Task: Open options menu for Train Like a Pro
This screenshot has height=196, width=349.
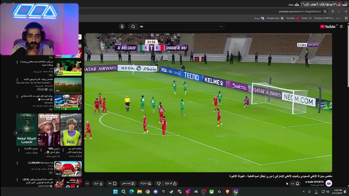Action: pos(17,80)
